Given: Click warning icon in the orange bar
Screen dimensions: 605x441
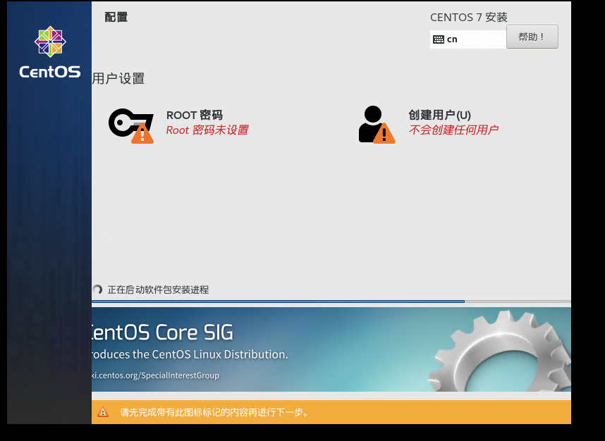Looking at the screenshot, I should (103, 412).
